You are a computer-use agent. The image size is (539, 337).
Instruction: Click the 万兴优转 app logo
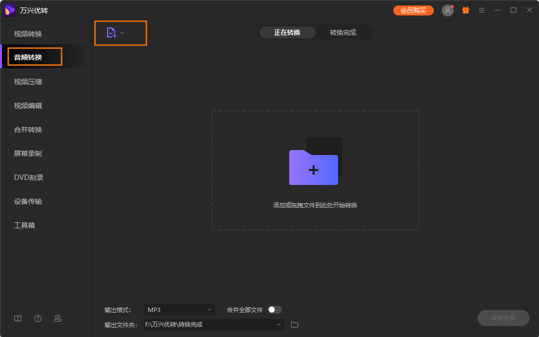pos(9,10)
